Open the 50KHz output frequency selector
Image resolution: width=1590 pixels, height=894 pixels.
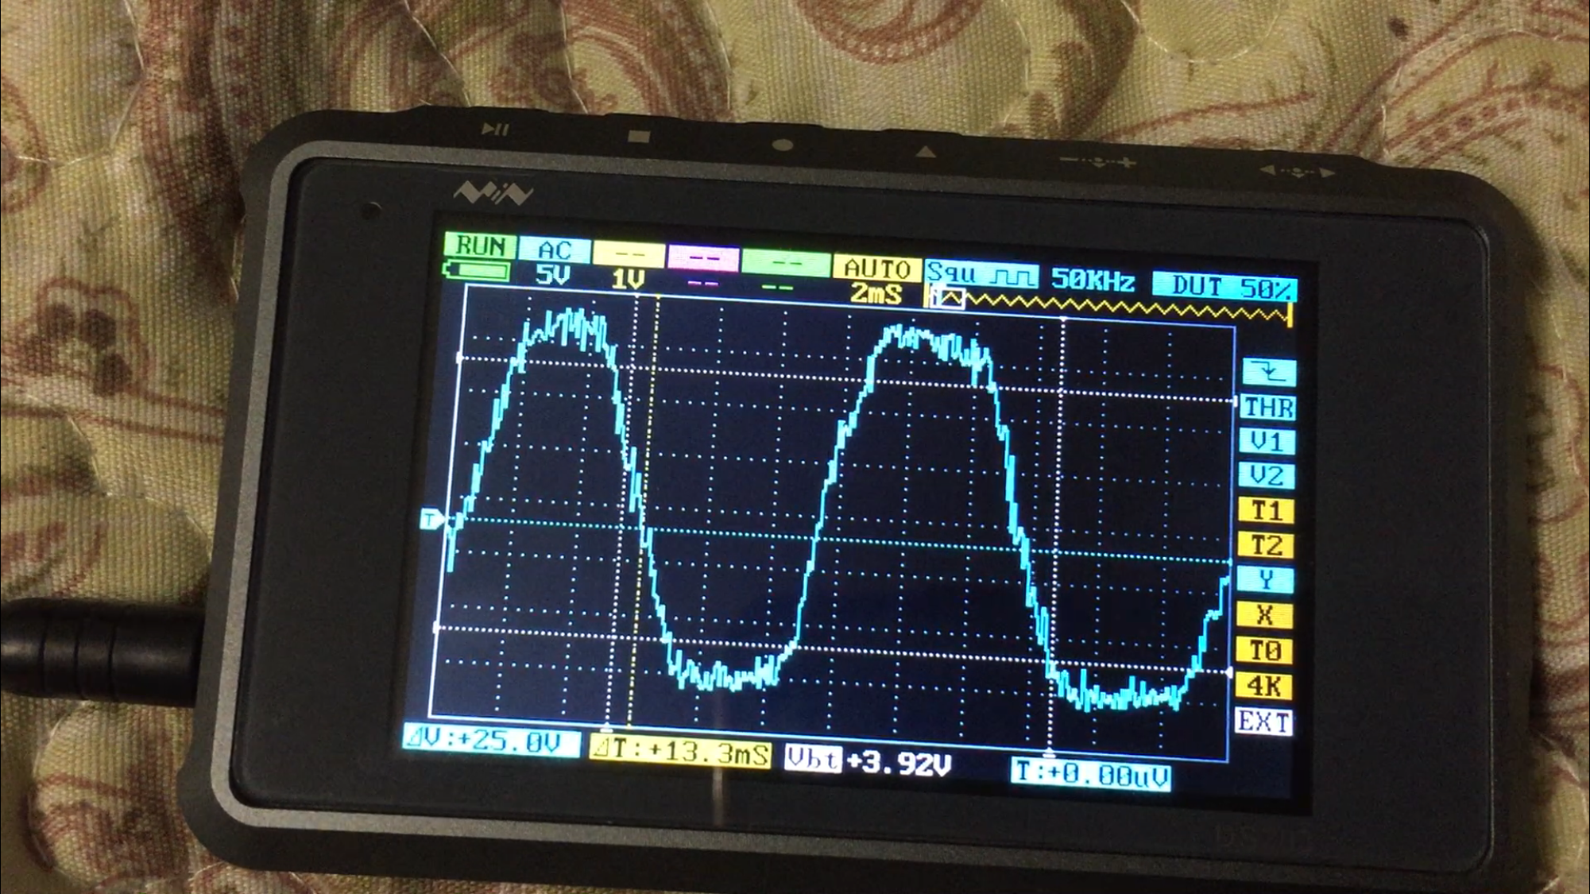pos(1093,280)
